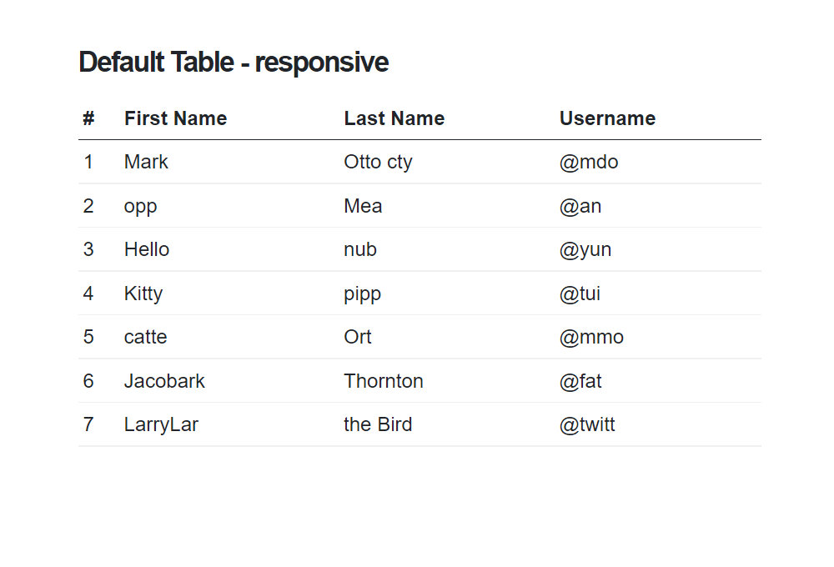Viewport: 834px width, 567px height.
Task: Select the Jacobark first name cell
Action: click(x=164, y=381)
